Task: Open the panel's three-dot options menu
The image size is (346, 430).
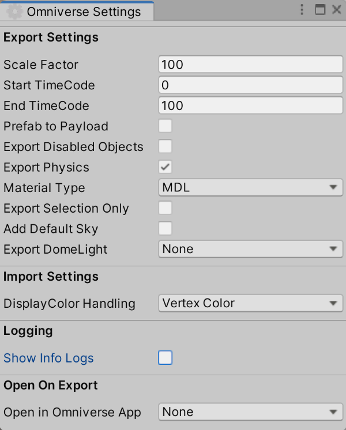Action: [x=302, y=10]
